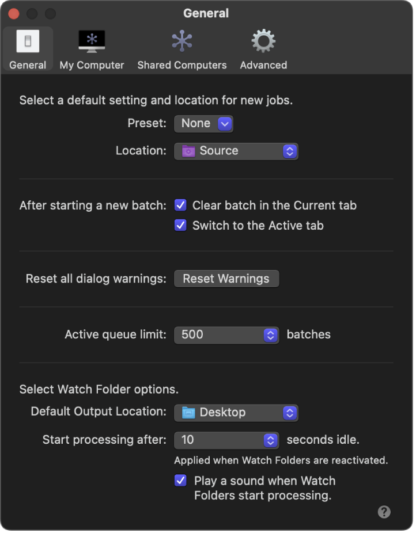Open Advanced settings via the gear icon

coord(263,40)
